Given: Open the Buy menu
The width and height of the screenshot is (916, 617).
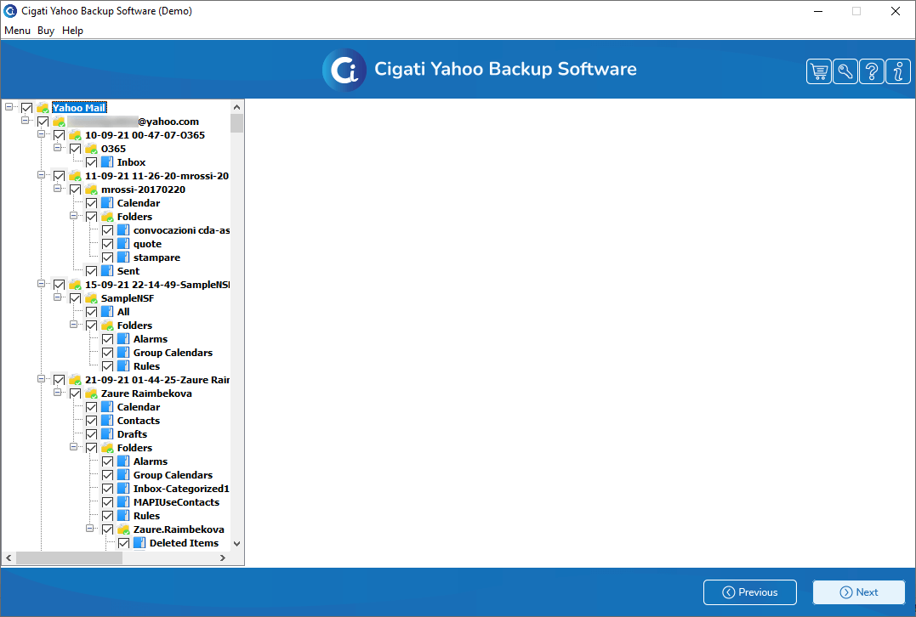Looking at the screenshot, I should pos(46,31).
